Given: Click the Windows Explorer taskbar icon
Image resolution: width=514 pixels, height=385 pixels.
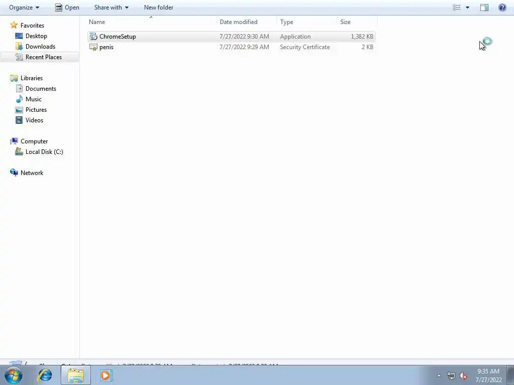Looking at the screenshot, I should [x=76, y=375].
